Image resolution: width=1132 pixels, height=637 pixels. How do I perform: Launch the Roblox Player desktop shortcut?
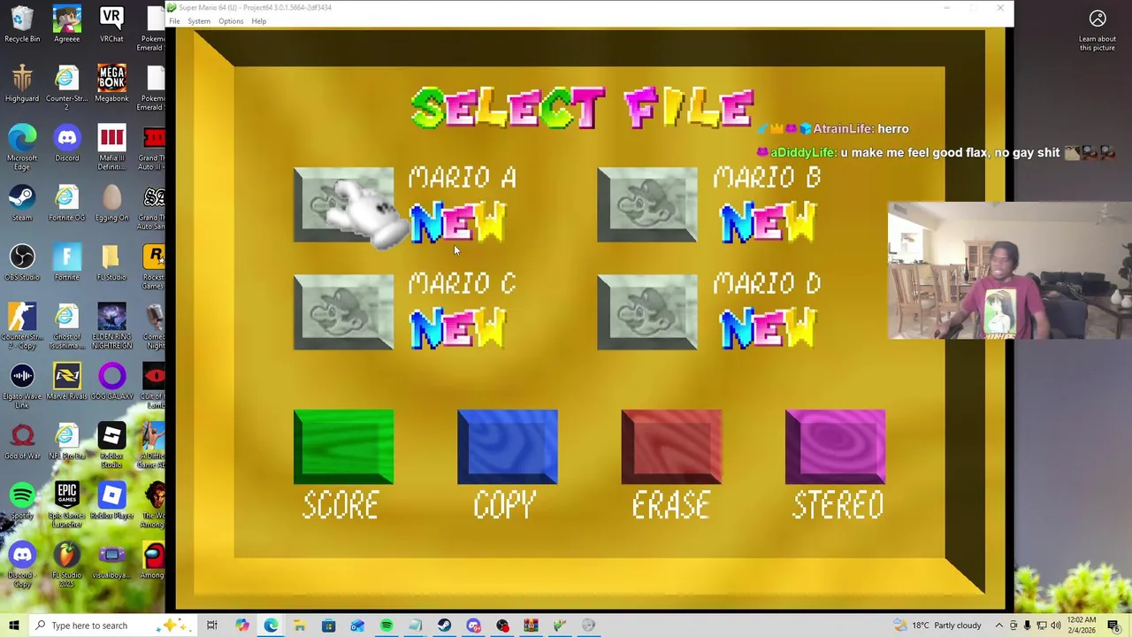pyautogui.click(x=111, y=500)
